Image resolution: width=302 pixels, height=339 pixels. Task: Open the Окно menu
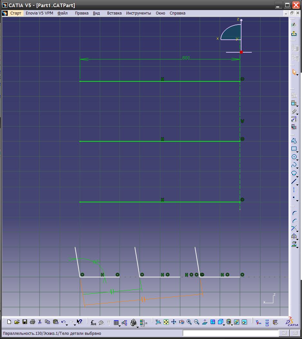160,13
